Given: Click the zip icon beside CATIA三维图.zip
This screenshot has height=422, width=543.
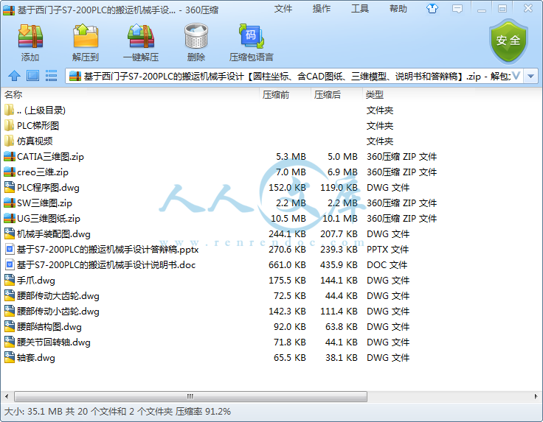Looking at the screenshot, I should click(10, 157).
